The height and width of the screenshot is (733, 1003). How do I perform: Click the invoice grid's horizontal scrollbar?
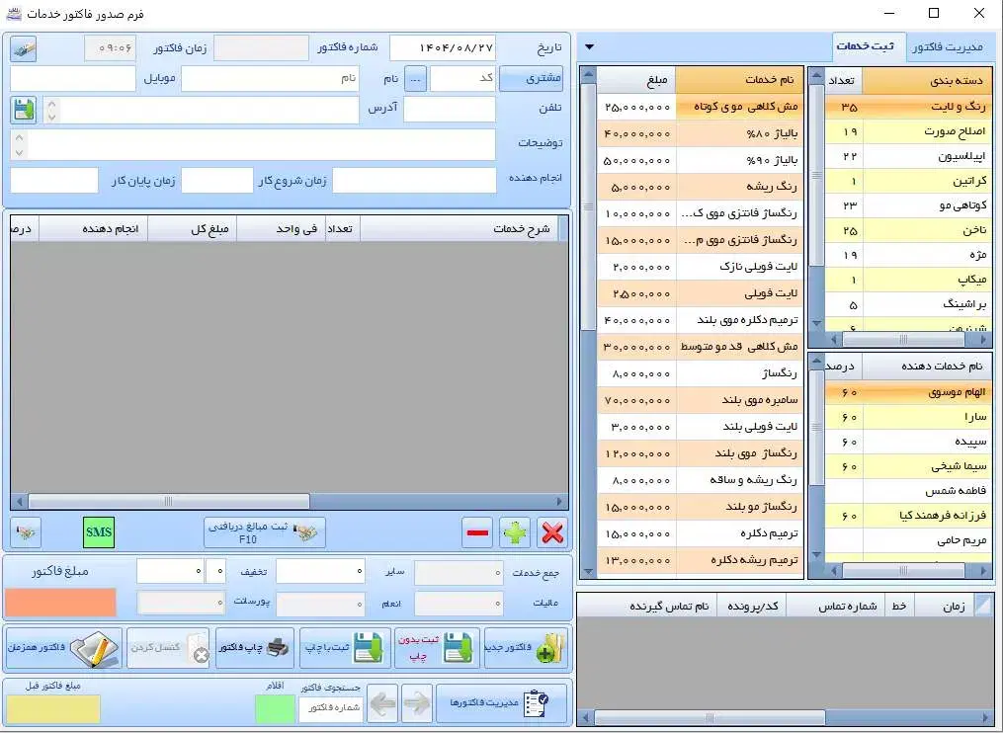tap(290, 502)
